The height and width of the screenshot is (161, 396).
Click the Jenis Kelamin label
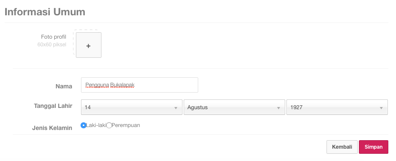coord(52,128)
